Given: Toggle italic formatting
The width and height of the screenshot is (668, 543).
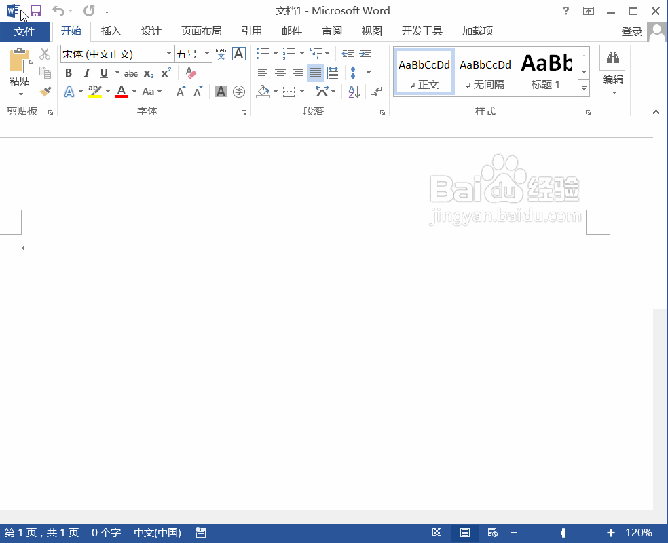Looking at the screenshot, I should tap(86, 73).
